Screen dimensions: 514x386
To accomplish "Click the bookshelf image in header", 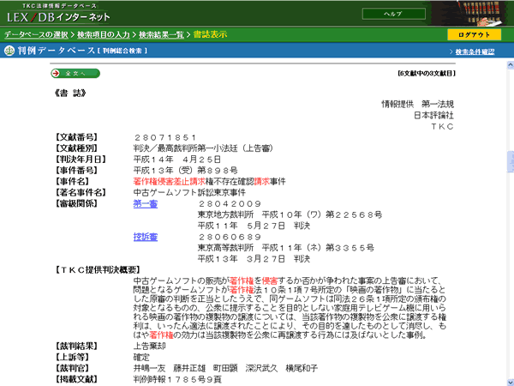I will pos(472,13).
